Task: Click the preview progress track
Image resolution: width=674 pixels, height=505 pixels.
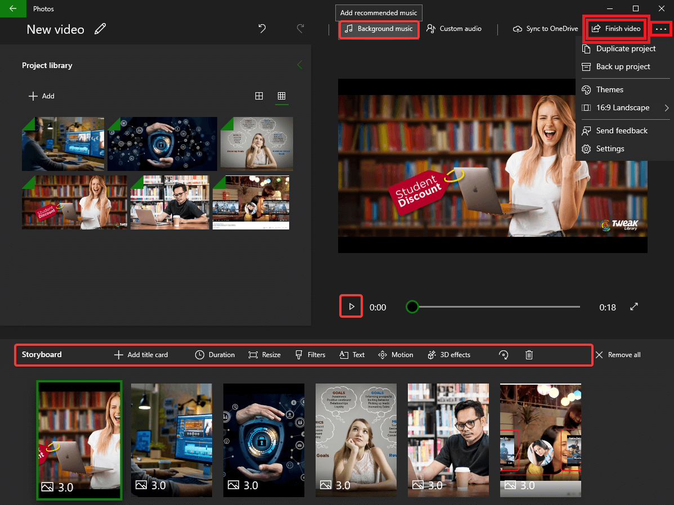Action: [500, 307]
